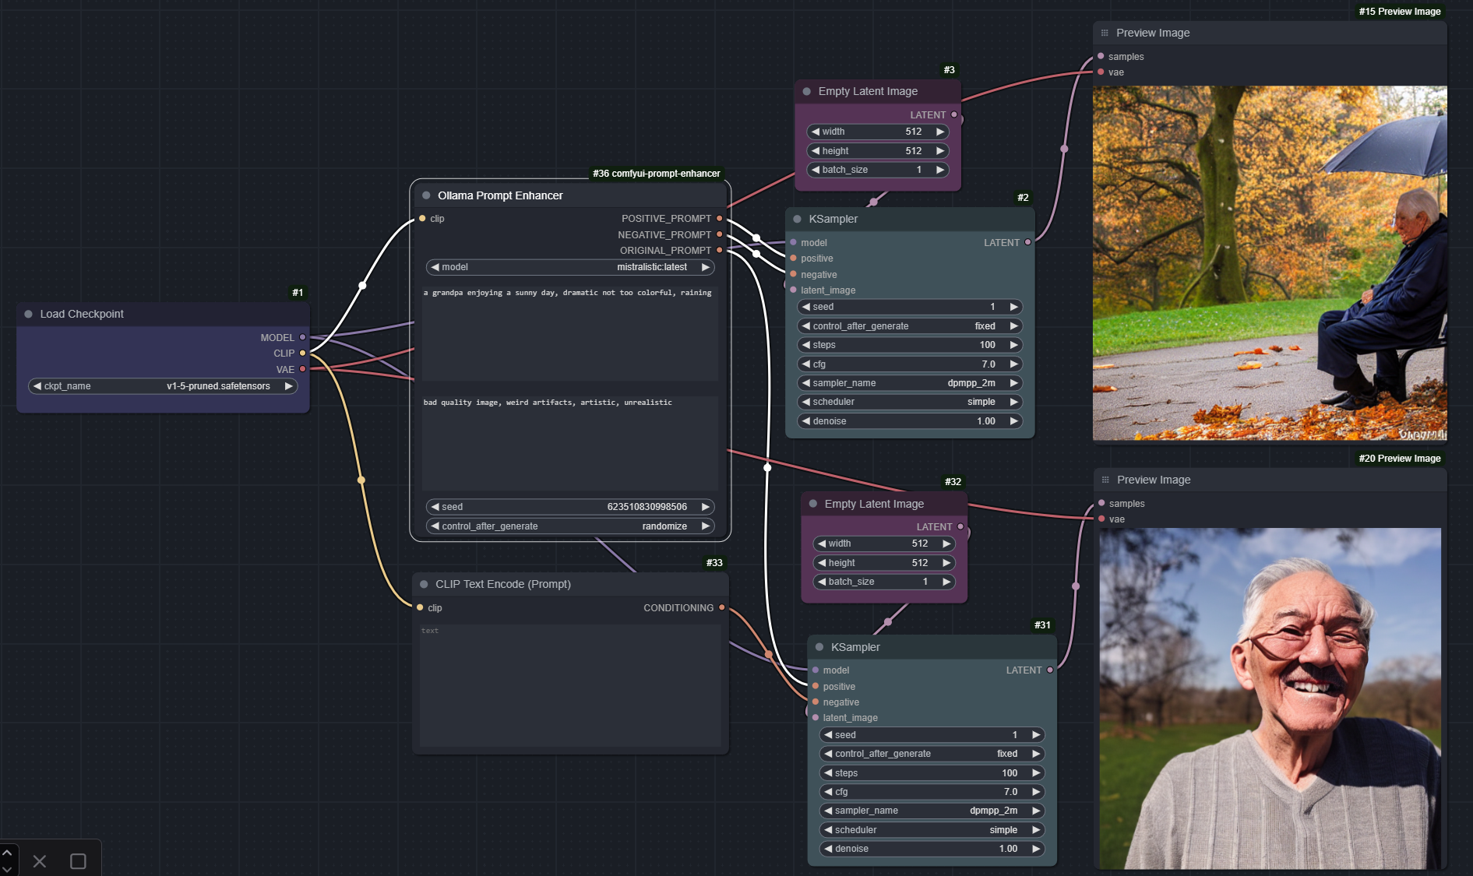Toggle collapse dot on Empty Latent Image #3
The height and width of the screenshot is (876, 1473).
[x=807, y=91]
